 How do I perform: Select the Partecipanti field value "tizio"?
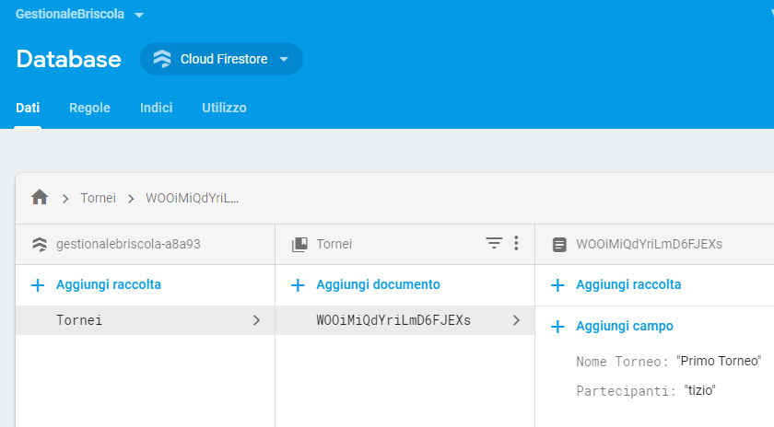point(700,391)
